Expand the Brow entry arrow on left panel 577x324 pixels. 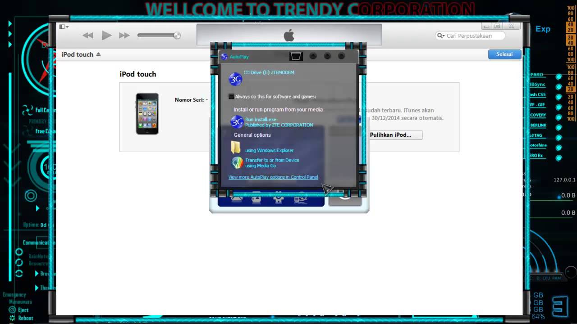point(37,274)
